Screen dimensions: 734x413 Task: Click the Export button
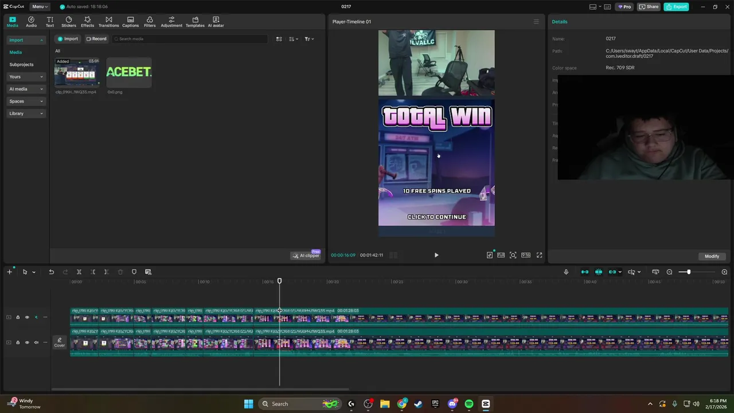point(676,6)
